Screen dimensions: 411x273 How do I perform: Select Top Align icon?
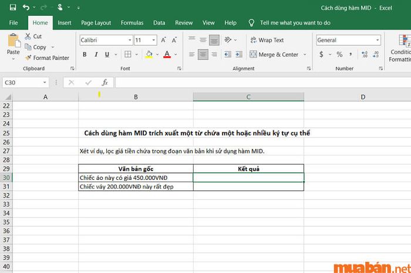(192, 39)
